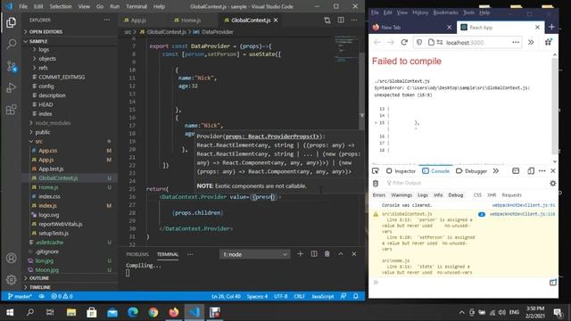Viewport: 571px width, 321px height.
Task: Open the Accounts menu icon
Action: [x=12, y=258]
